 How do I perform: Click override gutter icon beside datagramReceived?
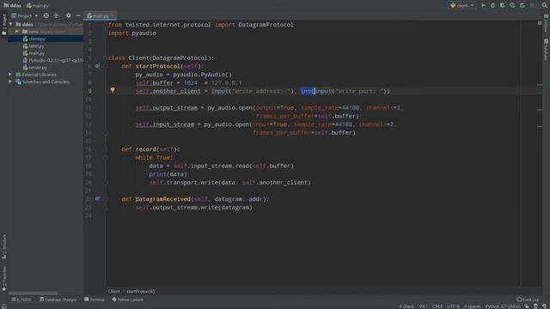coord(97,198)
